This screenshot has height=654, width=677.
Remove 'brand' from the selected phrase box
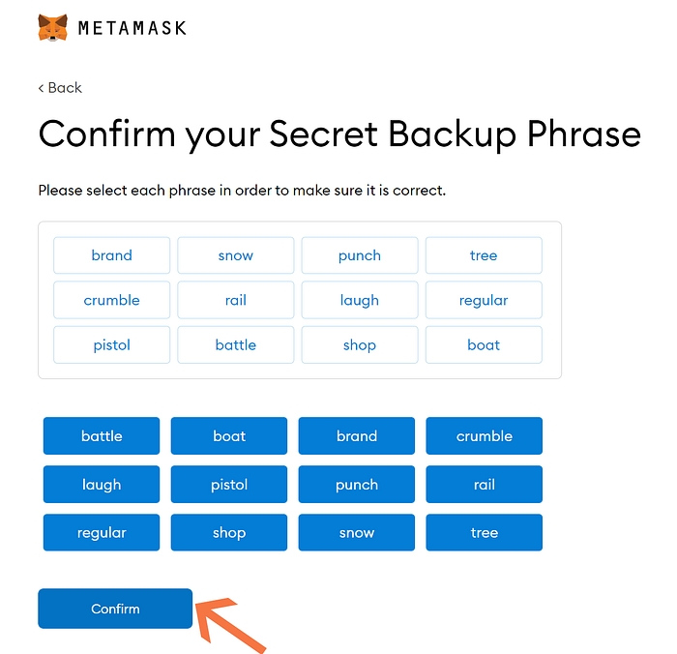112,255
